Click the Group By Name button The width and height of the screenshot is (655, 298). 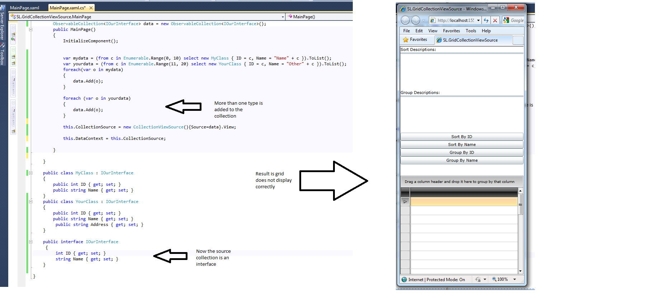click(462, 160)
